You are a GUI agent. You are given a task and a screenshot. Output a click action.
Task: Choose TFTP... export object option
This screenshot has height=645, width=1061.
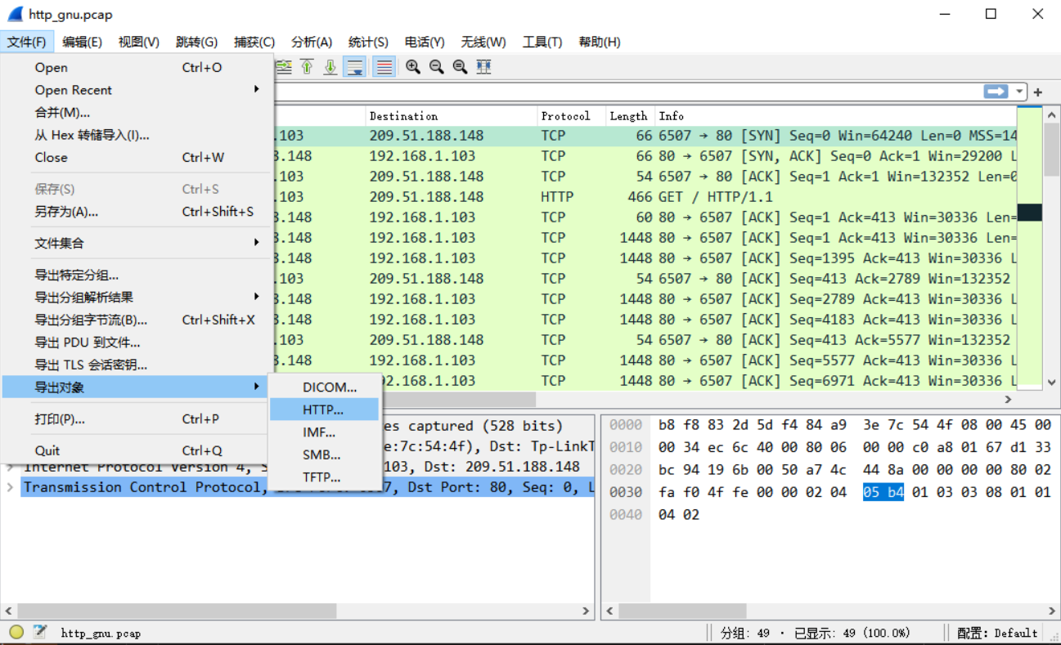point(326,477)
